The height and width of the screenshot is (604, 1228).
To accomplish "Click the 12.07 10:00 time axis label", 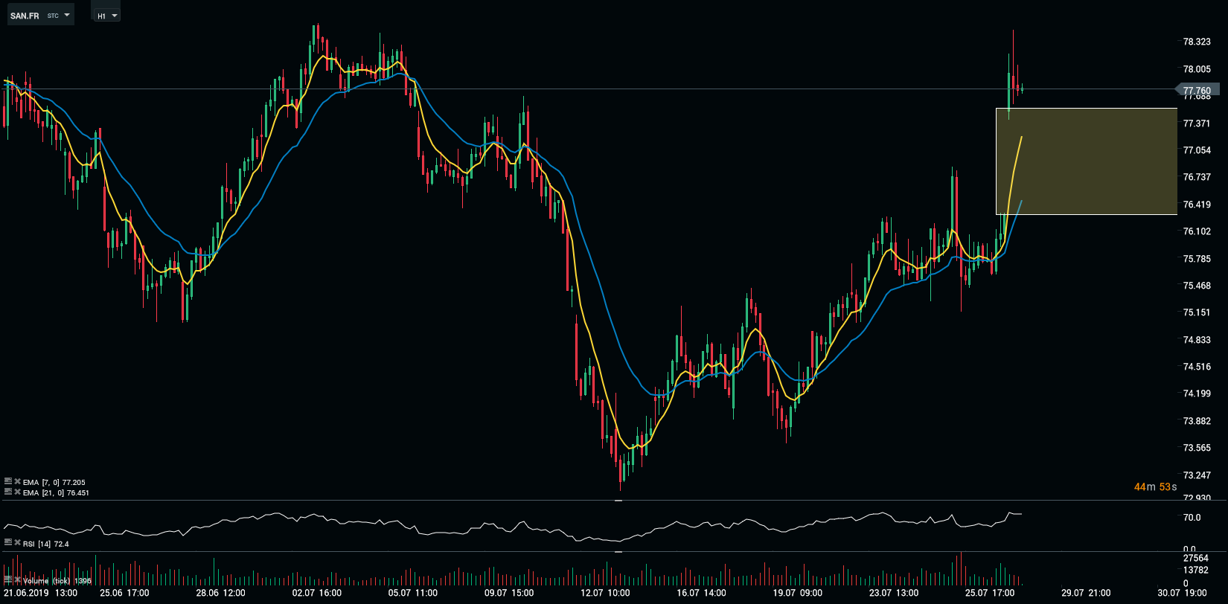I will (605, 593).
